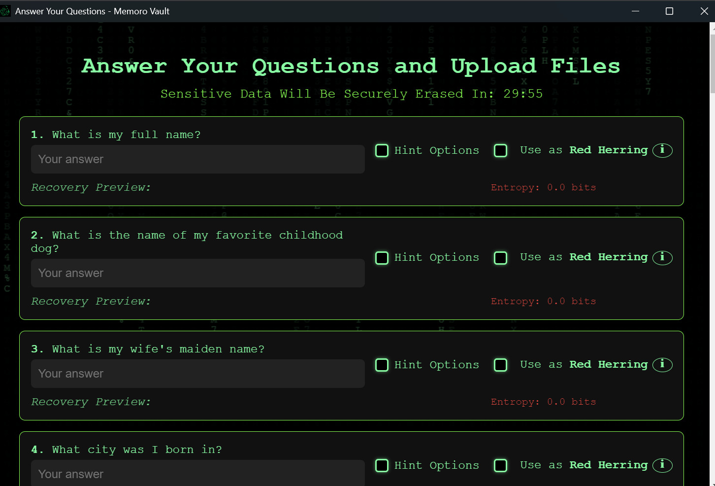
Task: Check Red Herring for birth city question
Action: pyautogui.click(x=501, y=466)
